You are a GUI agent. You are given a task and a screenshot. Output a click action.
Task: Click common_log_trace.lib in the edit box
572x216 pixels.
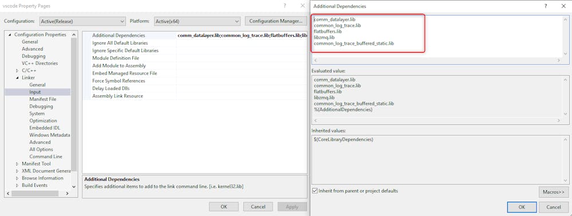point(337,26)
